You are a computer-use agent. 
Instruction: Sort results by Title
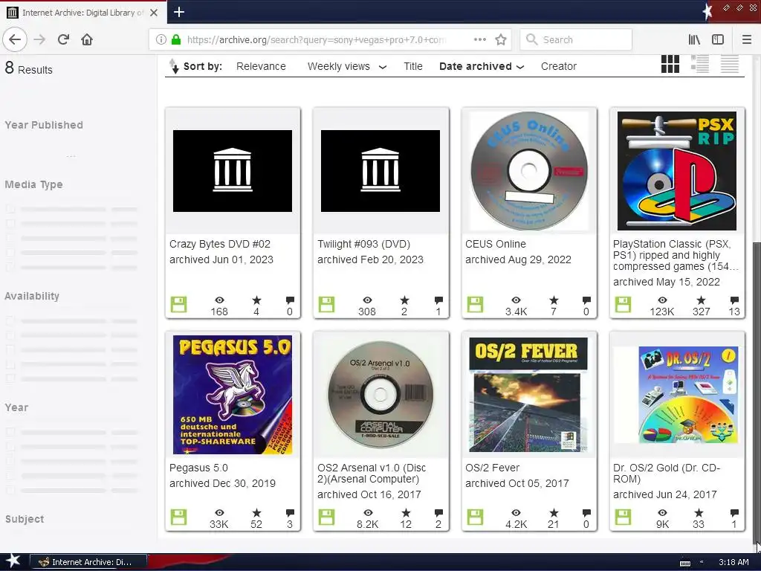(413, 66)
